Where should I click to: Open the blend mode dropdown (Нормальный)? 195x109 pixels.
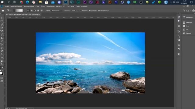pos(57,11)
